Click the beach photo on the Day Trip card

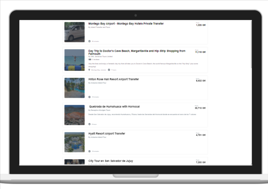point(74,60)
